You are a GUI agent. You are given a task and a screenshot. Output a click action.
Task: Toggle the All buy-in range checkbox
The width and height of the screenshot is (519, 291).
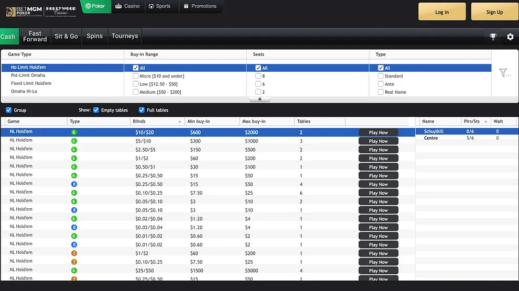tap(136, 68)
